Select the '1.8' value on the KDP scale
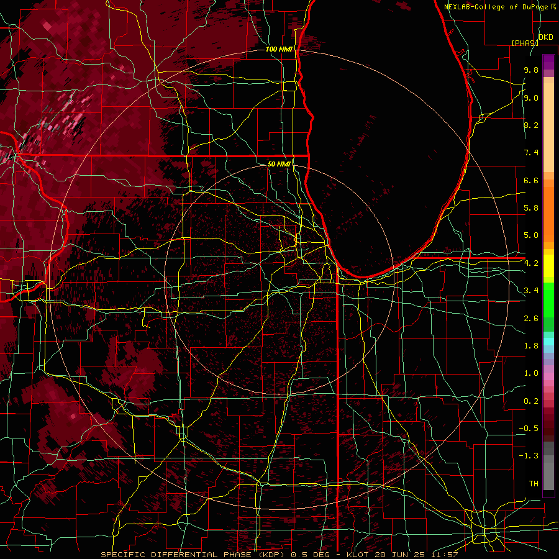Screen dimensions: 559x559 (531, 346)
